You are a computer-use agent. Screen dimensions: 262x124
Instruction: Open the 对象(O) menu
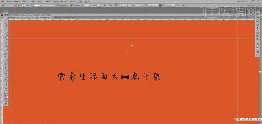click(x=24, y=2)
